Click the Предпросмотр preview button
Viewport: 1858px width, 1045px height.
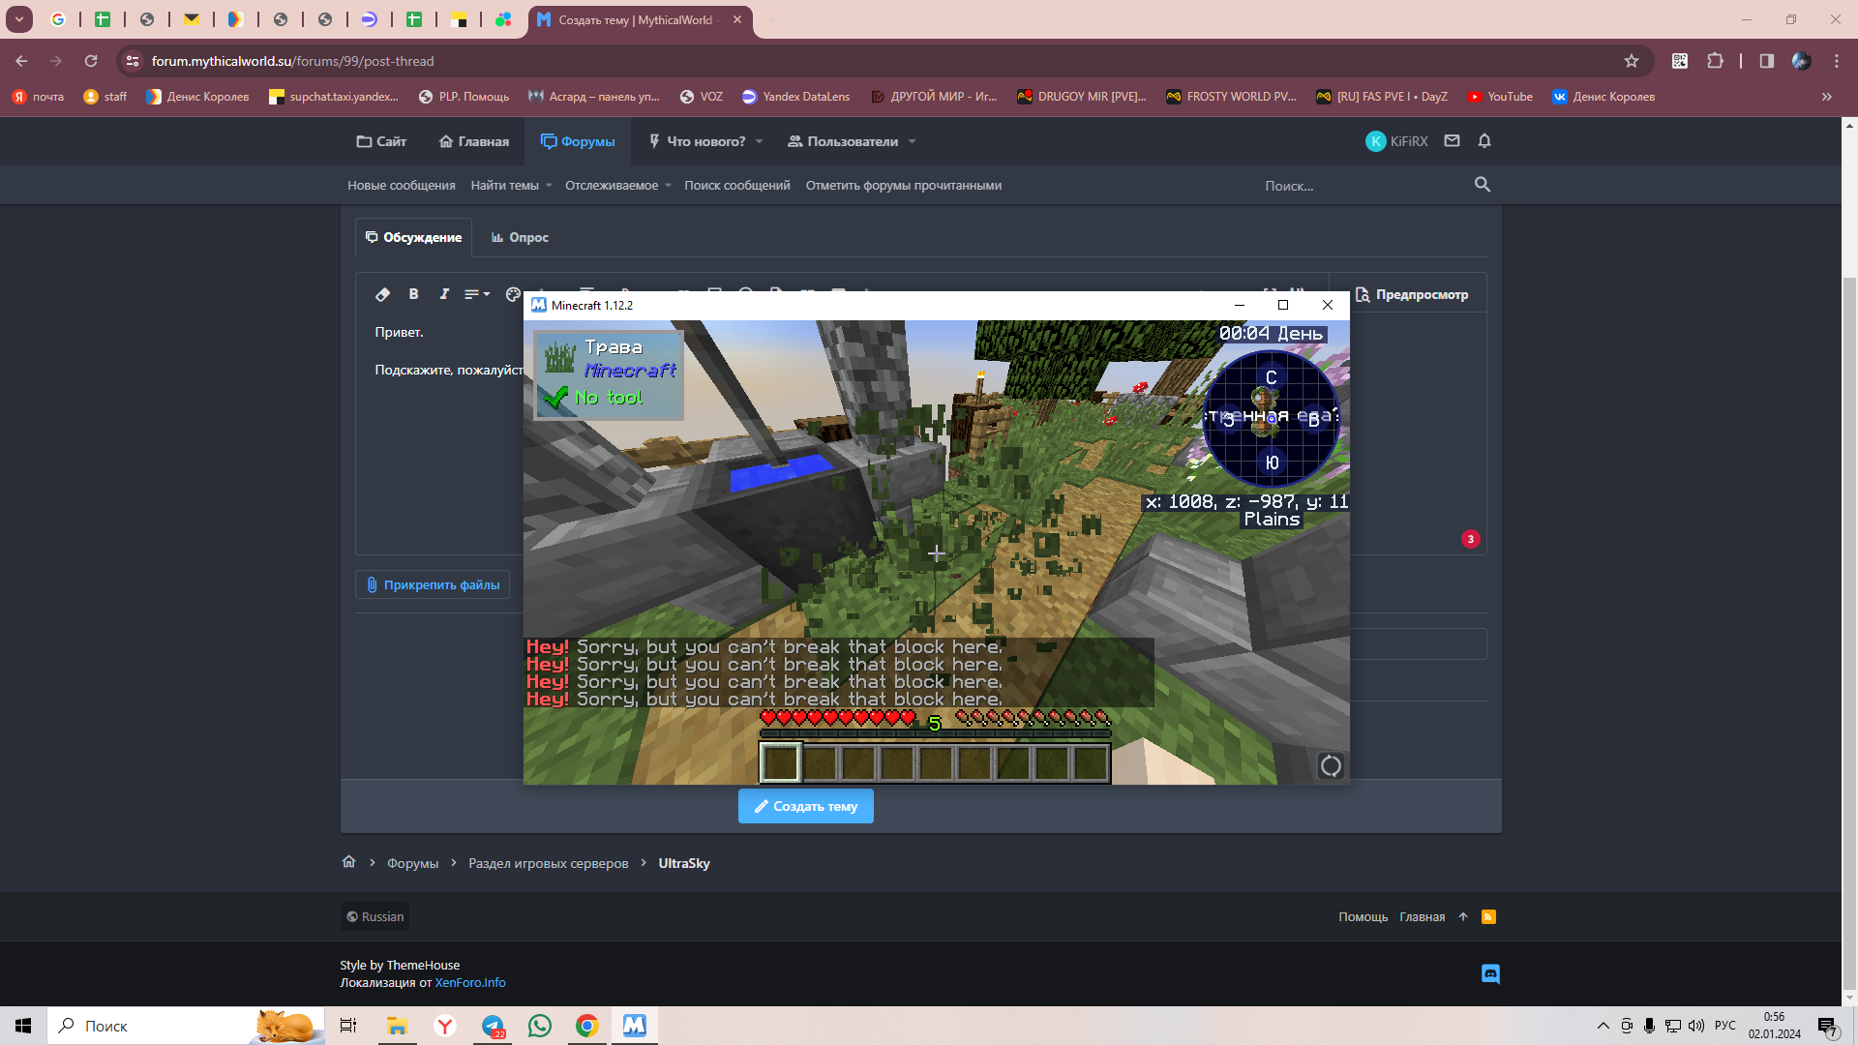(1412, 294)
